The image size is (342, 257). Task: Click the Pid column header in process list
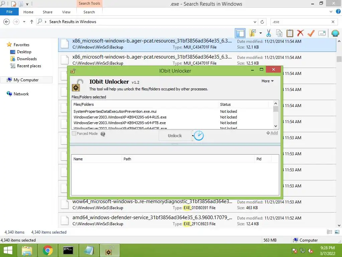[x=263, y=159]
